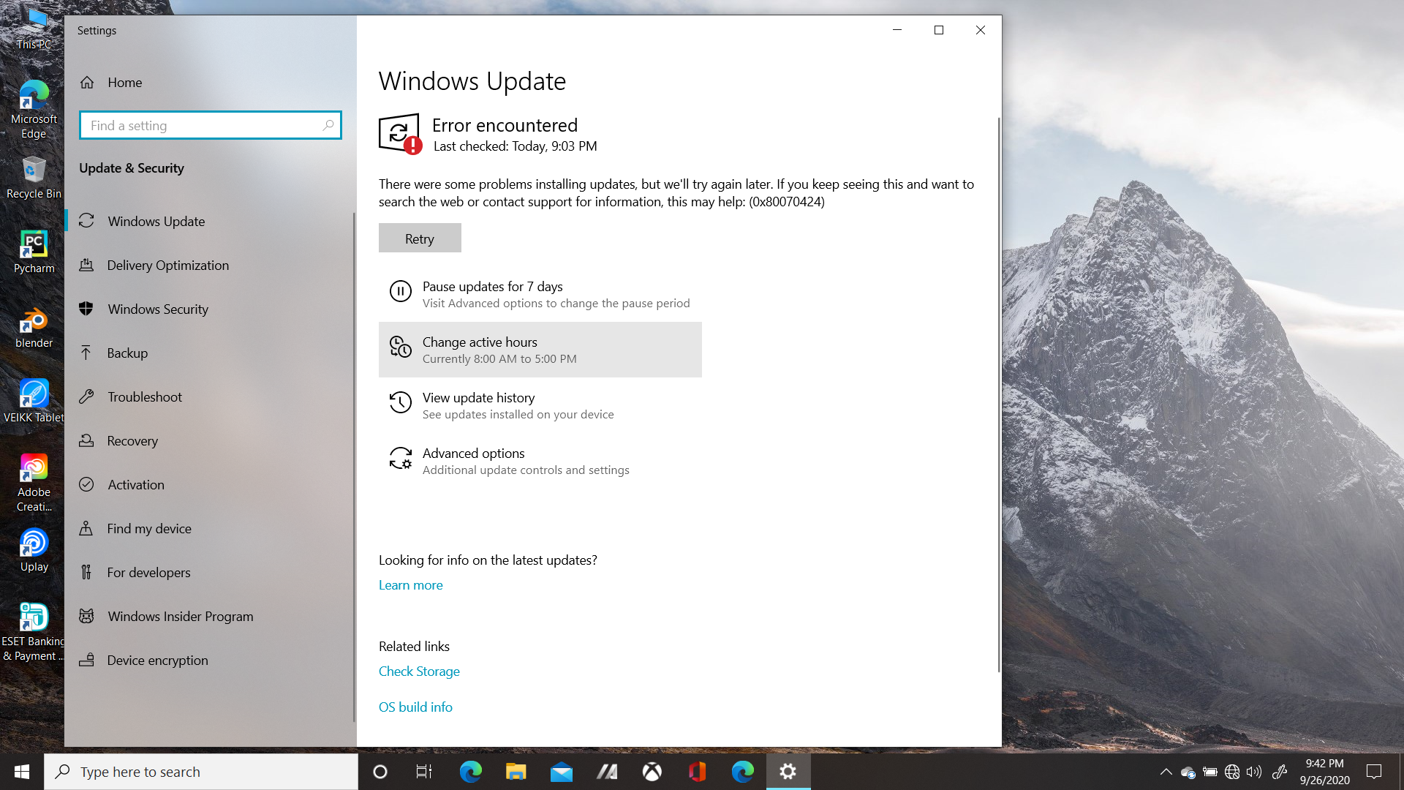Open Office from the taskbar
Image resolution: width=1404 pixels, height=790 pixels.
click(x=697, y=772)
